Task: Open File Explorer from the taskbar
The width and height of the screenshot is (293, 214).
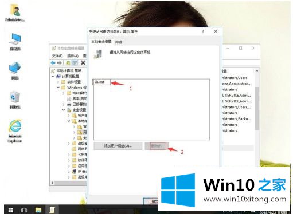Action: tap(38, 210)
